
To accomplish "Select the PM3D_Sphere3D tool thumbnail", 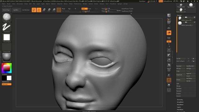I will point(181,10).
